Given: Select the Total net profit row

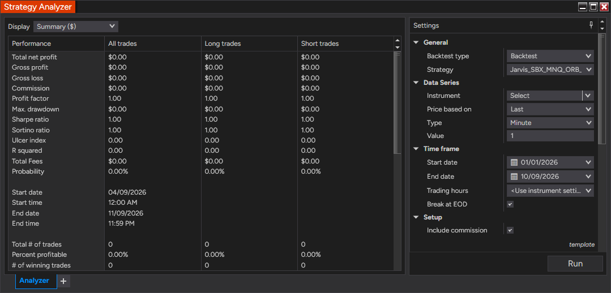Looking at the screenshot, I should click(x=200, y=57).
